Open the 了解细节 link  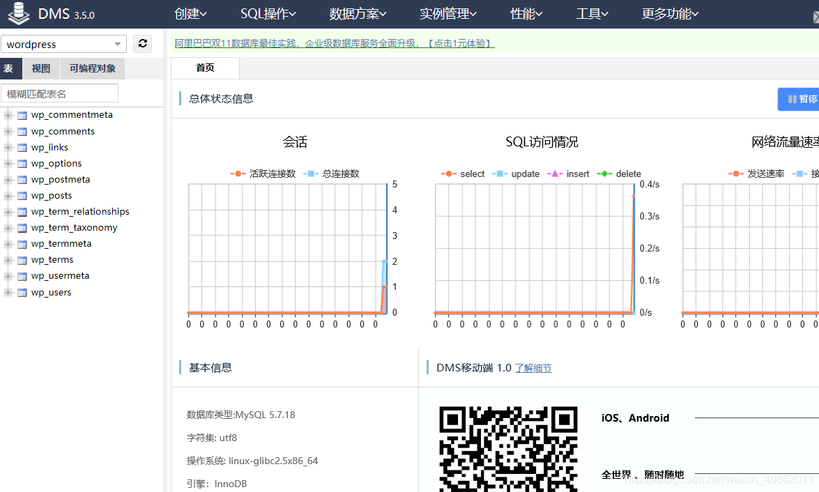pyautogui.click(x=533, y=368)
